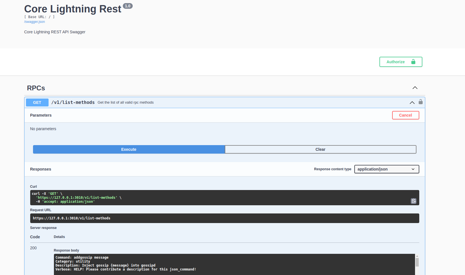
Task: Click the Authorize button
Action: pos(401,62)
